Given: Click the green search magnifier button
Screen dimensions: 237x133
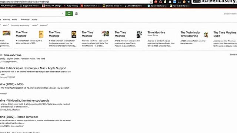Looking at the screenshot, I should point(69,14).
